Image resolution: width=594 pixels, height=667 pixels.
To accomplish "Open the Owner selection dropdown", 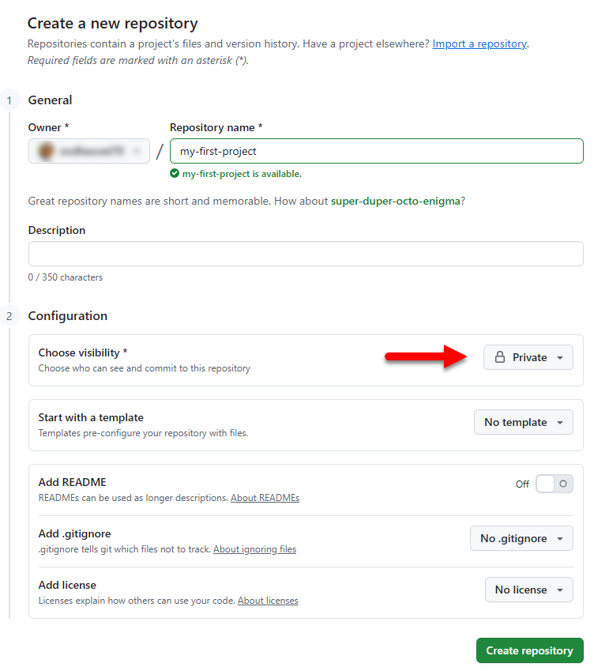I will pos(89,151).
